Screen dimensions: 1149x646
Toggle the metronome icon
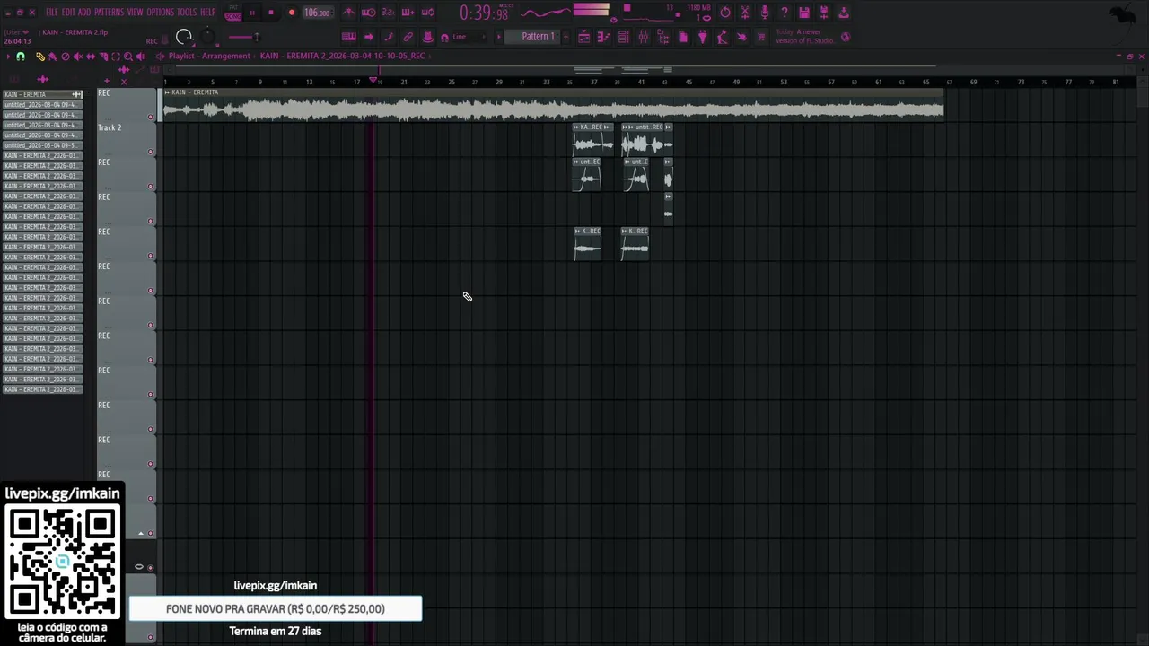348,13
